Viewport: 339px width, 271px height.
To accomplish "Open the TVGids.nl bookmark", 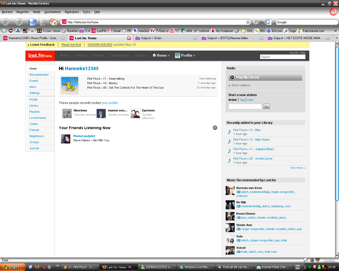I will click(x=159, y=31).
